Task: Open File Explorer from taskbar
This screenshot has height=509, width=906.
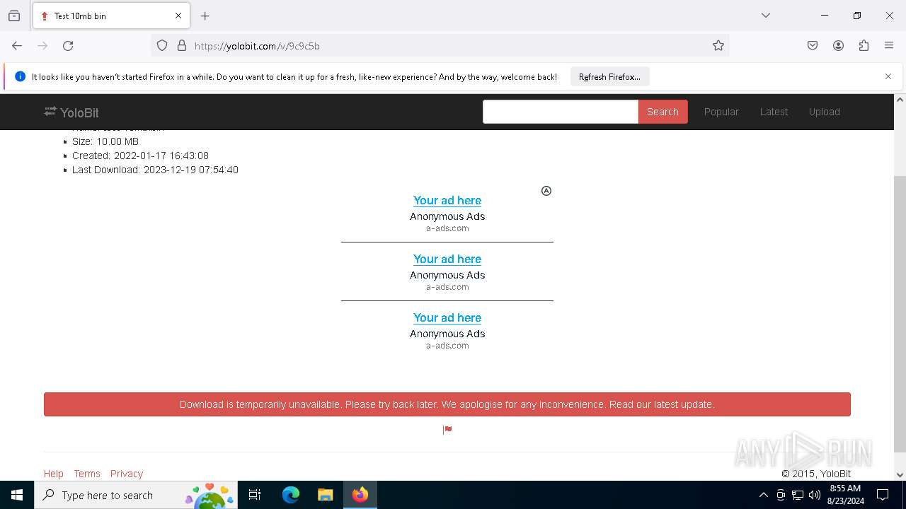Action: point(325,495)
